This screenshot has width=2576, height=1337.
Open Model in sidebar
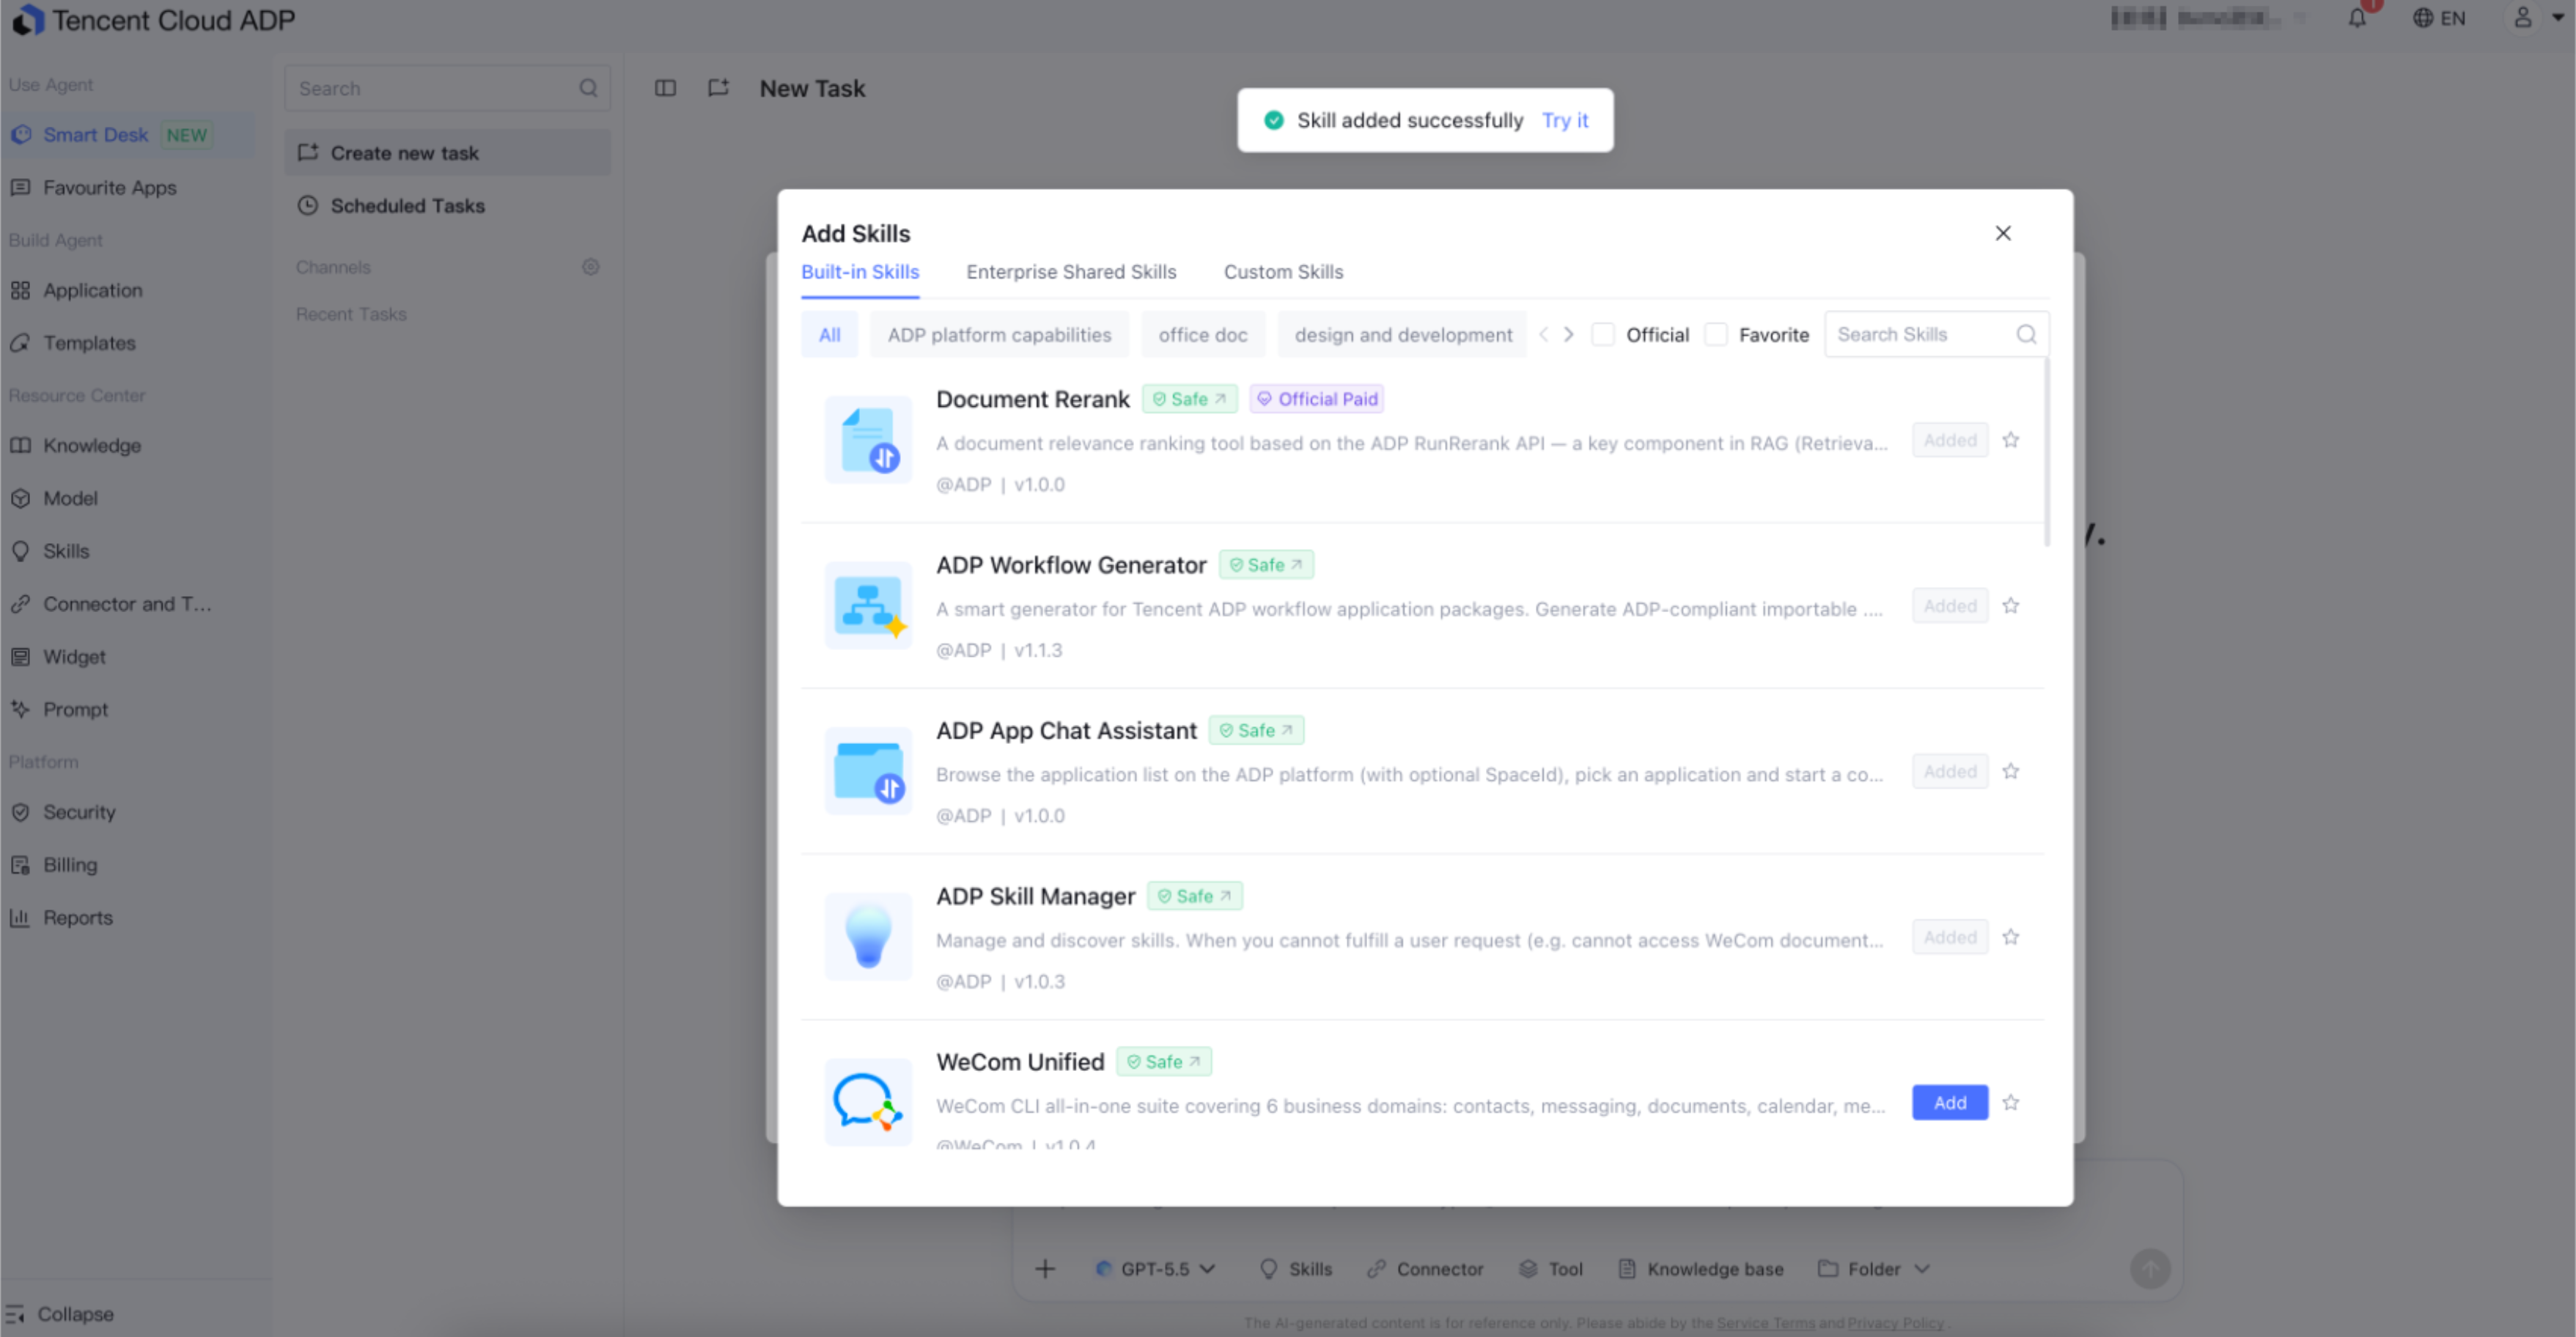(x=127, y=498)
